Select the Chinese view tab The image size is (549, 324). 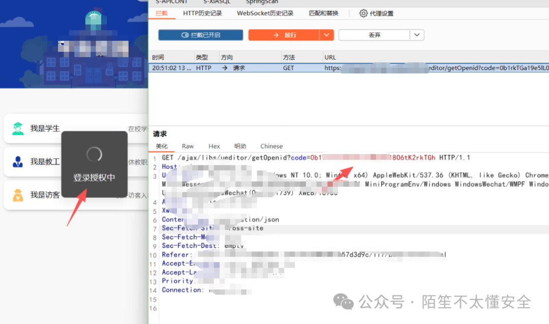(x=271, y=146)
